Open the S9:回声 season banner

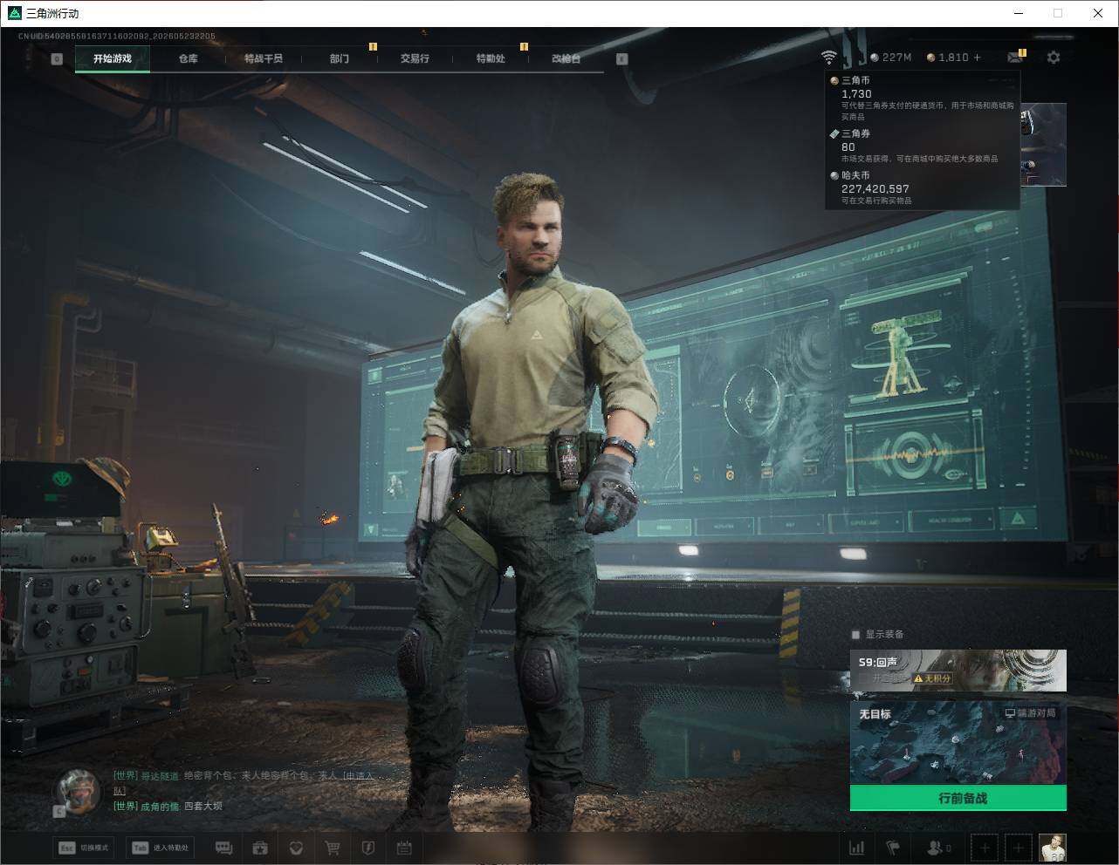click(x=958, y=671)
